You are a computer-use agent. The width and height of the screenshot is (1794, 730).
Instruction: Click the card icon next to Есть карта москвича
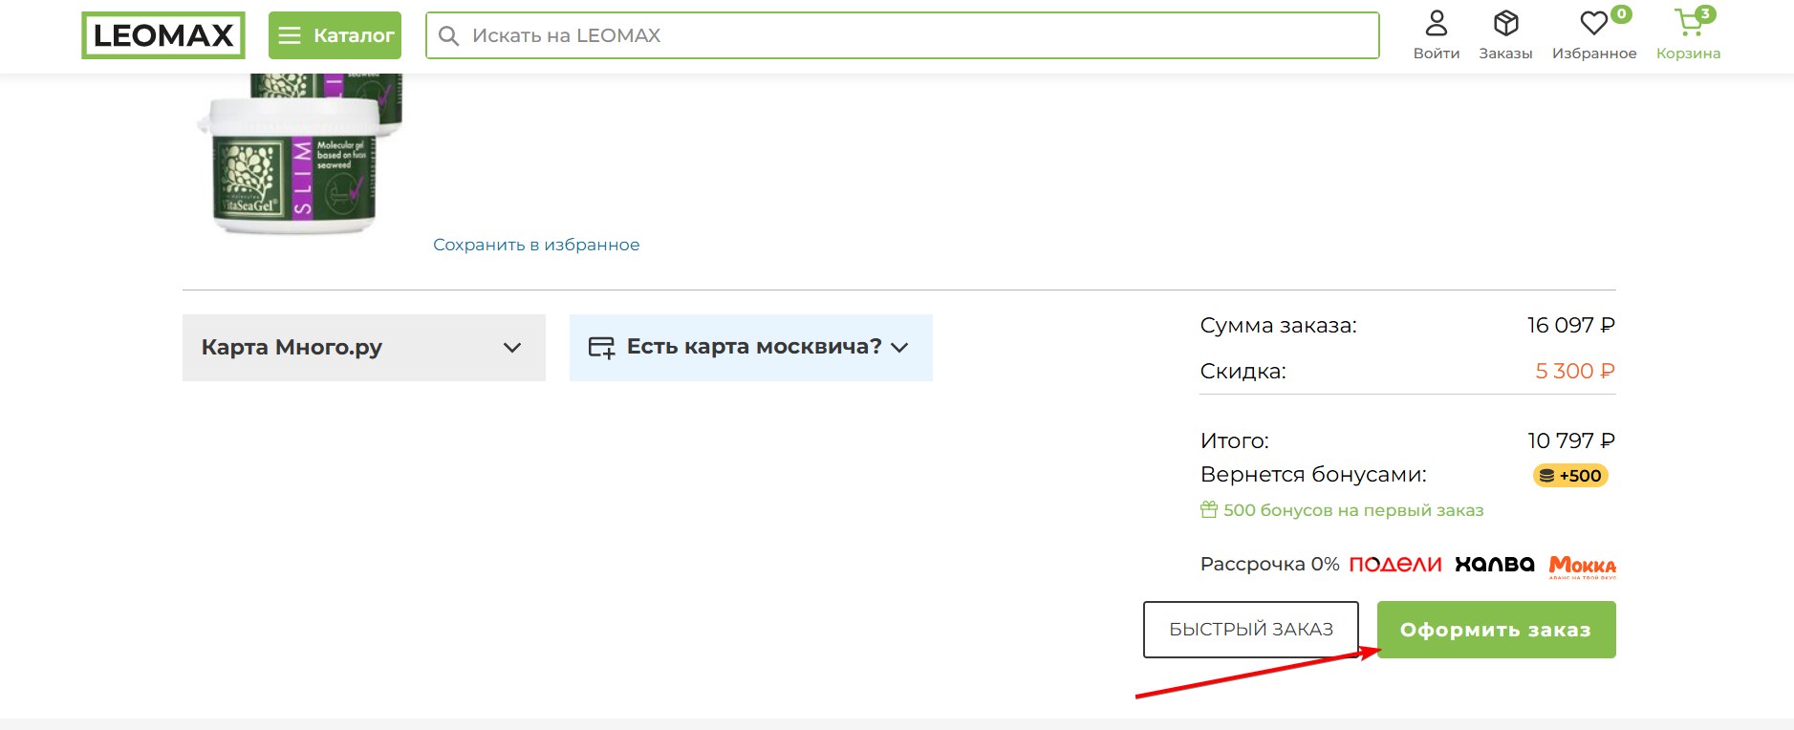click(x=601, y=348)
